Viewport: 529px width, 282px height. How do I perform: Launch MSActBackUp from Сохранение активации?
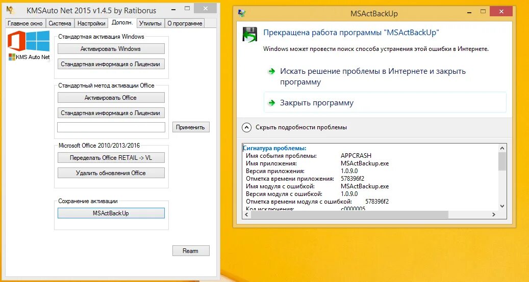coord(111,213)
